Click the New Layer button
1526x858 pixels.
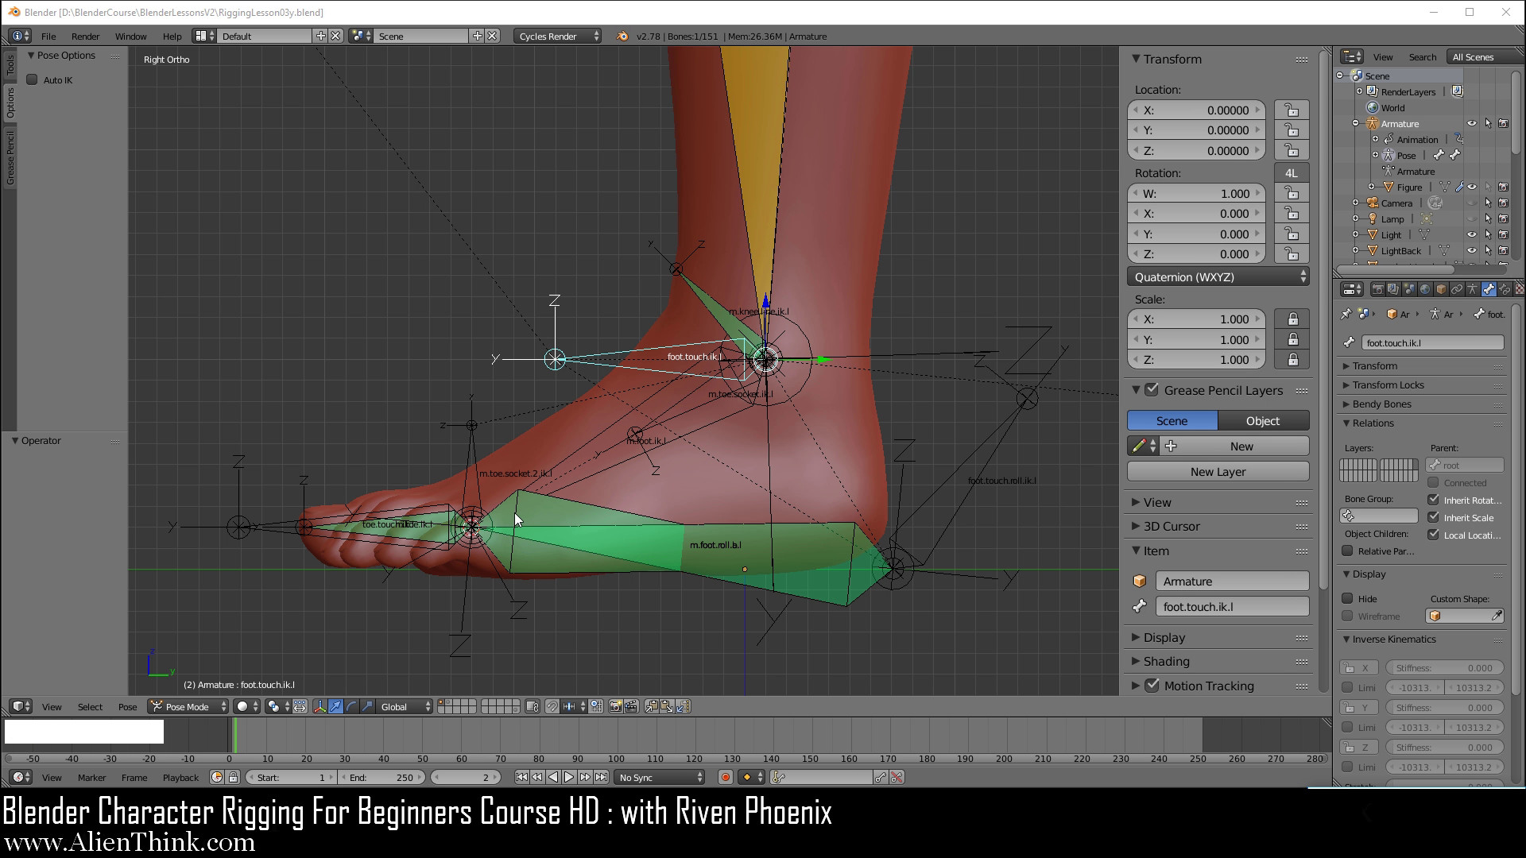(1218, 471)
